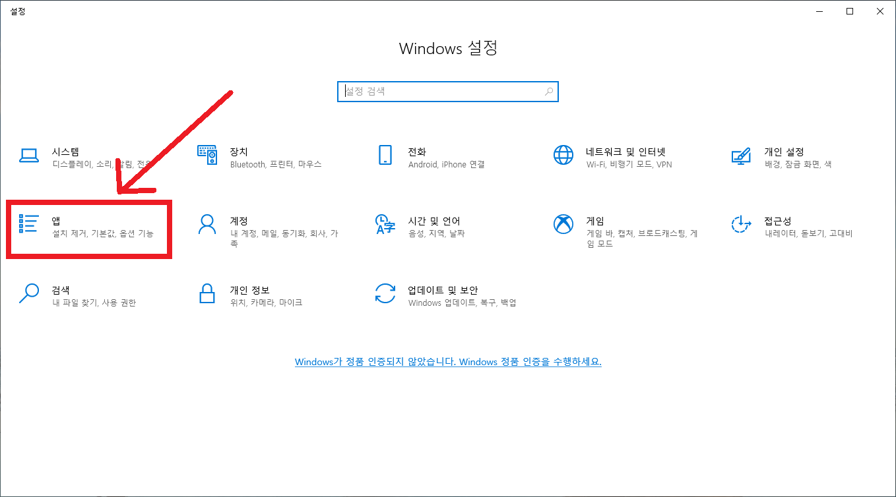This screenshot has width=896, height=497.
Task: Click the 업데이트 및 보안 refresh arrows icon
Action: (x=385, y=293)
